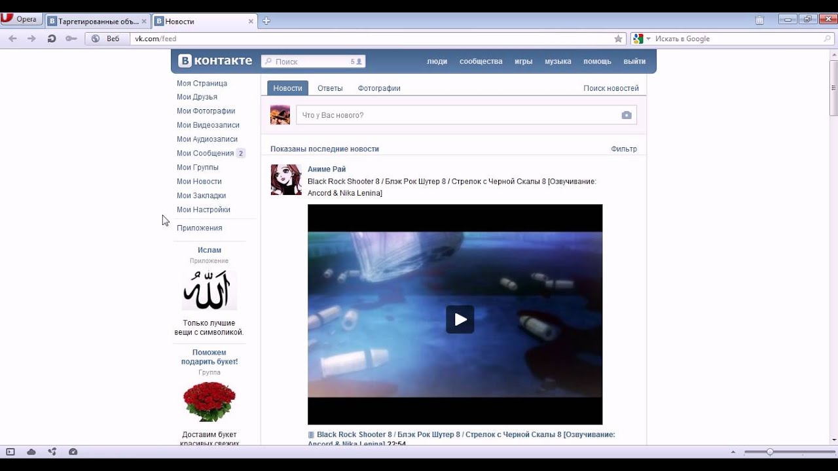Open Мои Группы in sidebar
This screenshot has width=838, height=471.
pyautogui.click(x=198, y=167)
